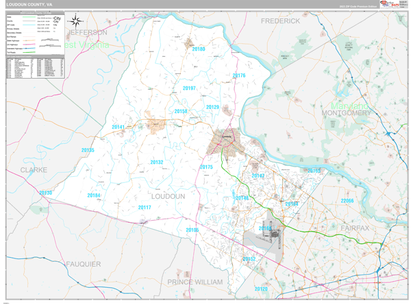Select ZIP code 20158 label

[x=181, y=111]
